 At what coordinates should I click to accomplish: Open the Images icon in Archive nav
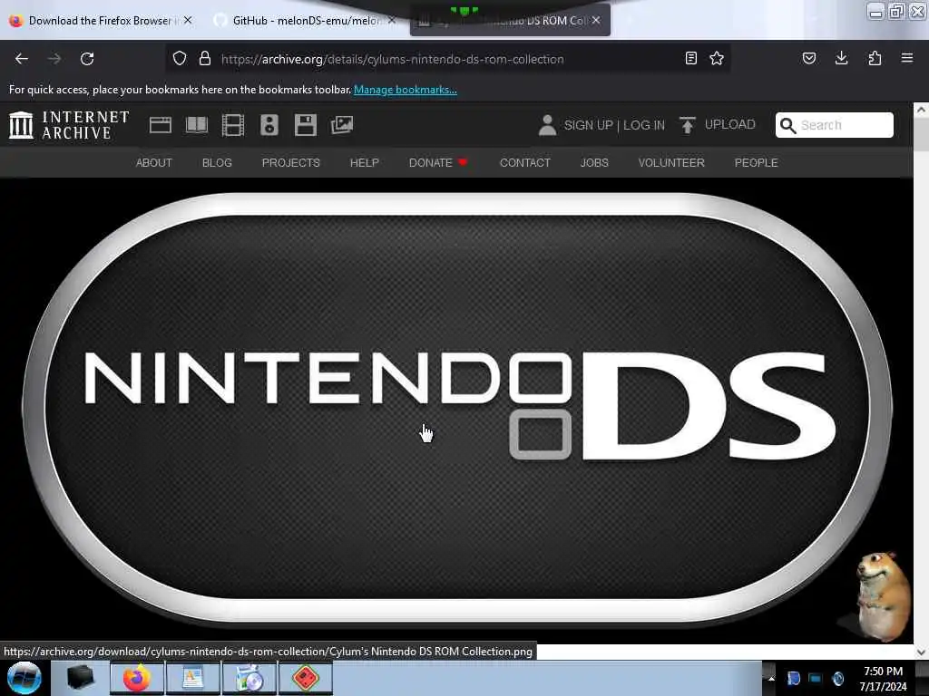342,125
